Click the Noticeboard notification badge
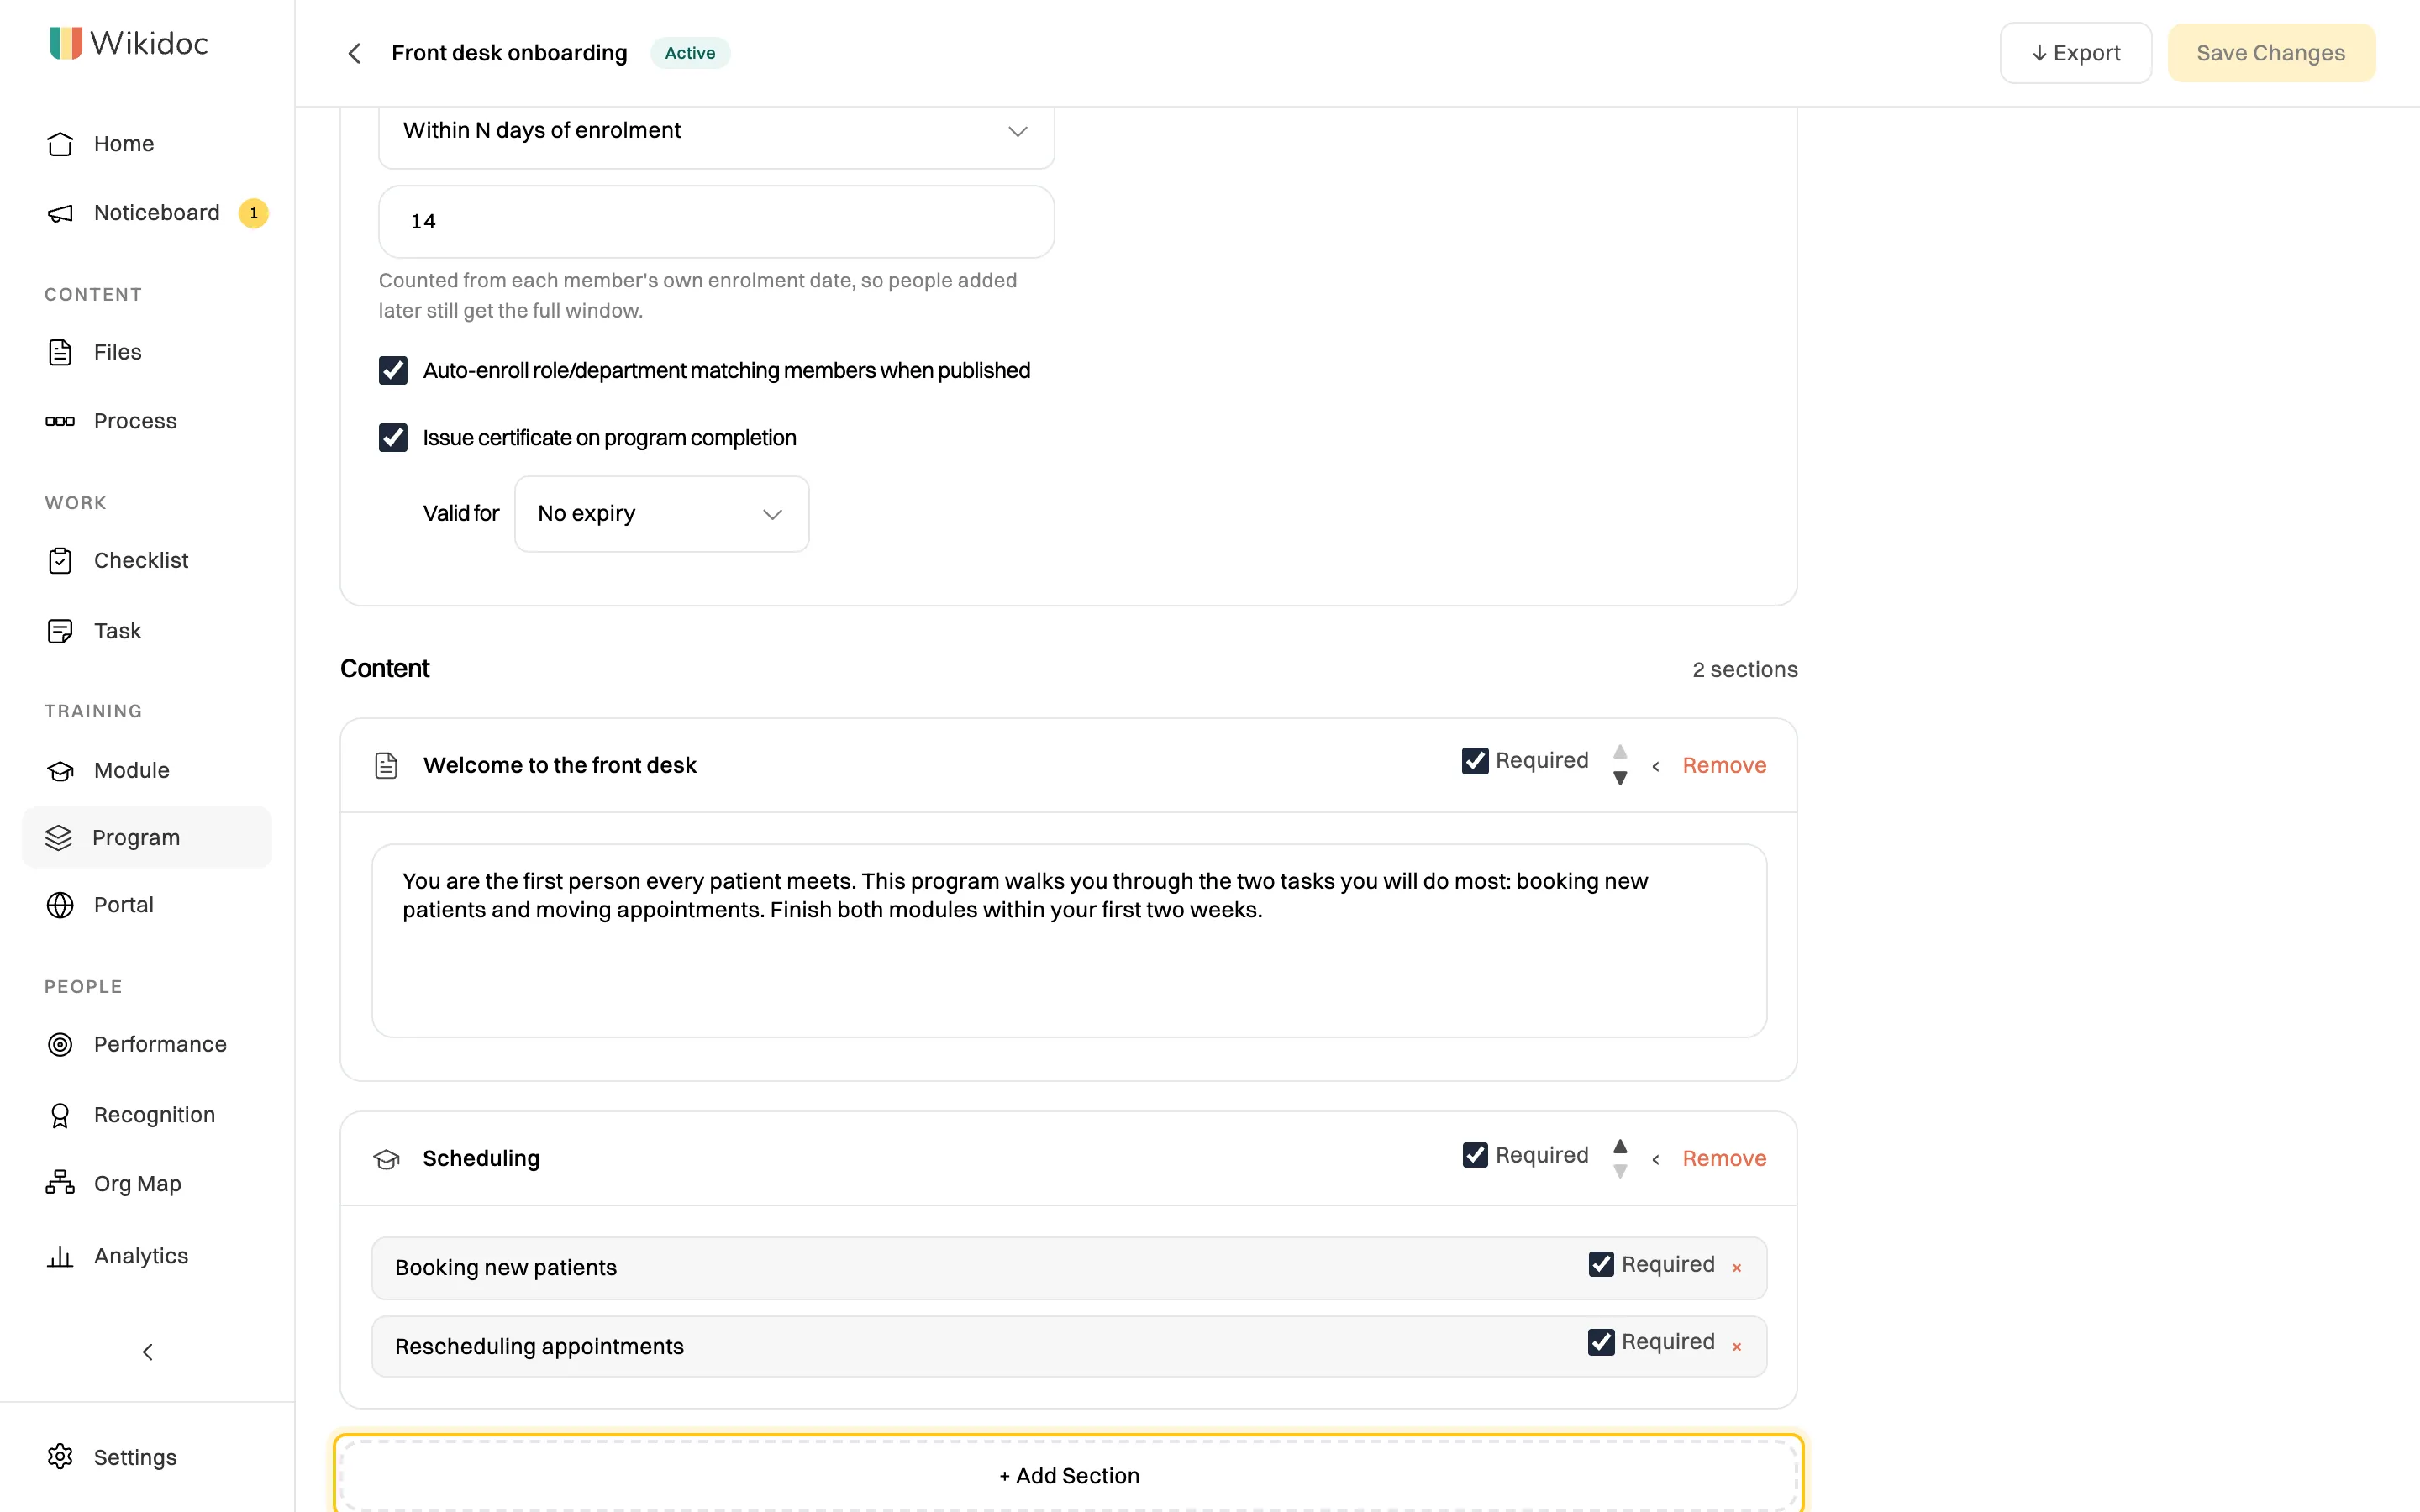This screenshot has height=1512, width=2420. (254, 213)
